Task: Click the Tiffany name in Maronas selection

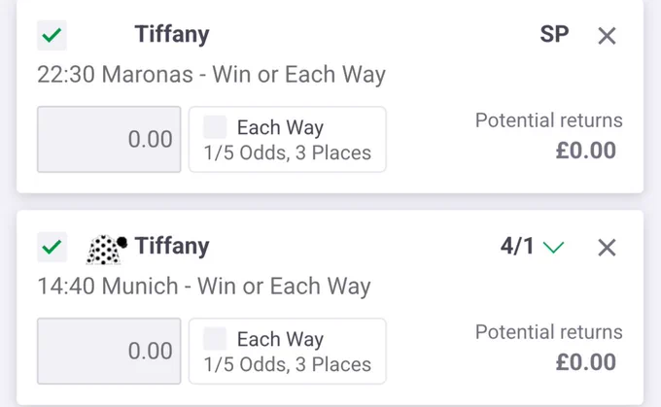Action: point(172,35)
